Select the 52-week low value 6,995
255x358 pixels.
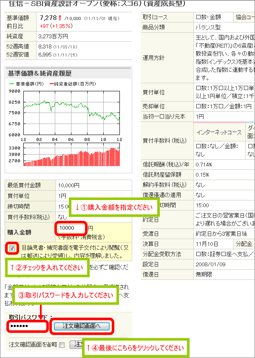[x=45, y=55]
